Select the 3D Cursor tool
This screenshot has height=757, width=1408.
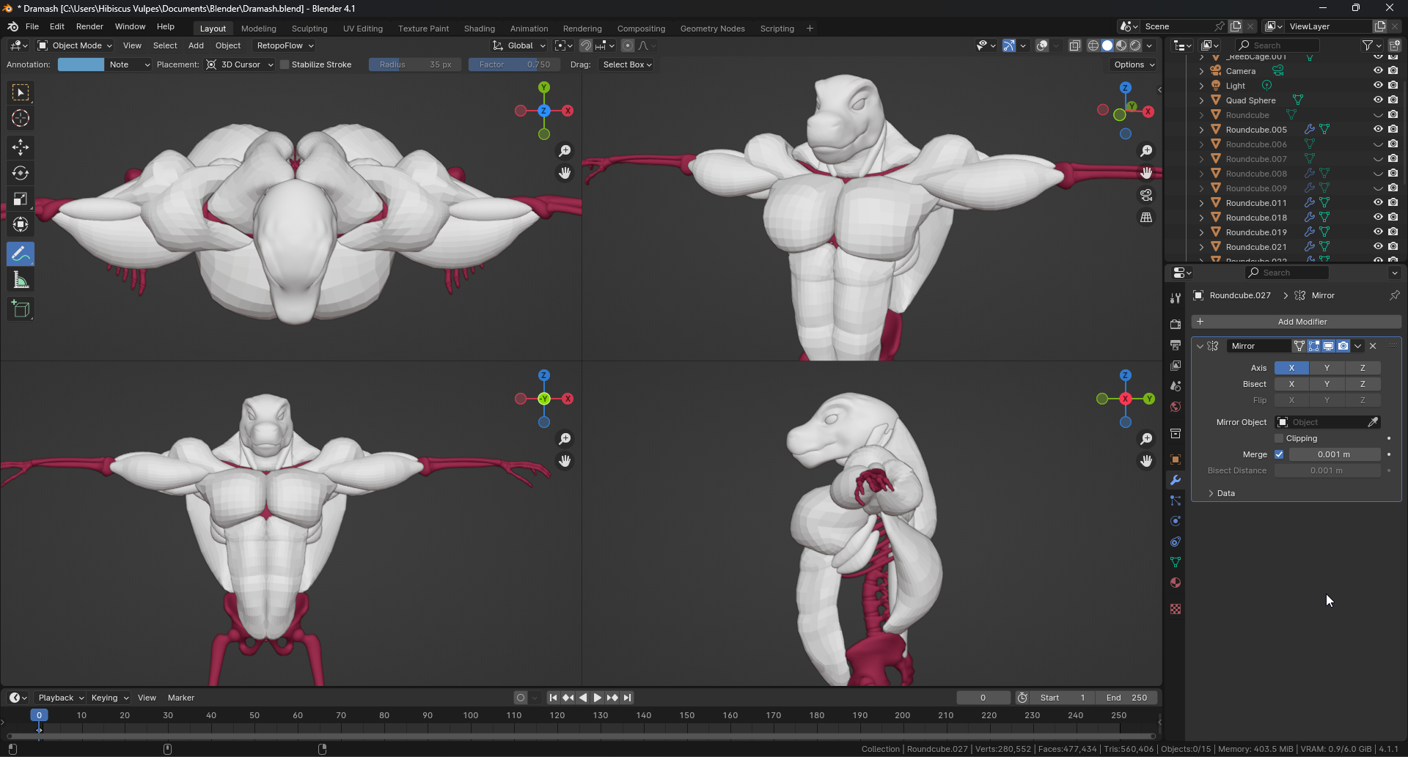[x=21, y=118]
